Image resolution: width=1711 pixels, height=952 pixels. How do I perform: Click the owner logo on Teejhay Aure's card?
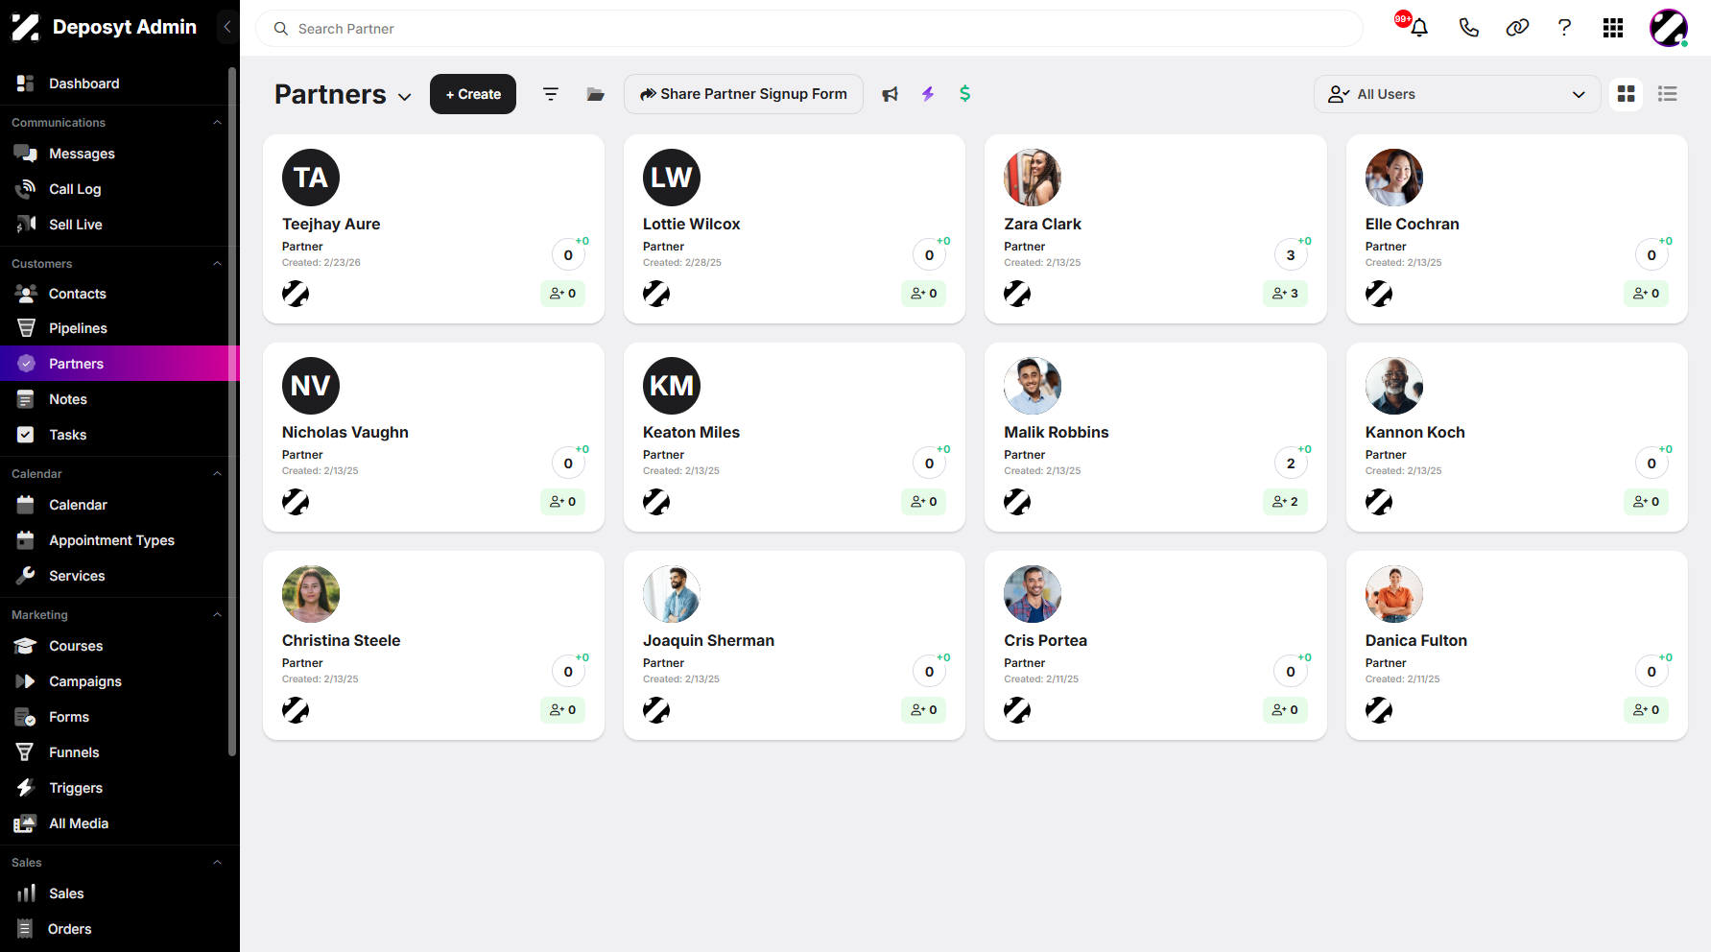point(296,294)
